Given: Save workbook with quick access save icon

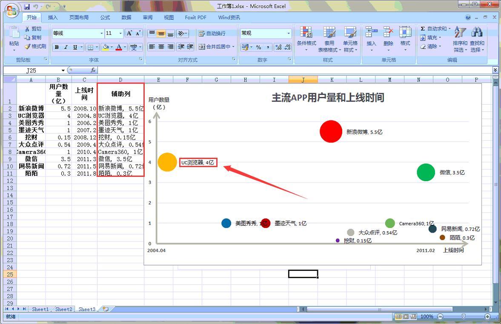Looking at the screenshot, I should [x=27, y=6].
